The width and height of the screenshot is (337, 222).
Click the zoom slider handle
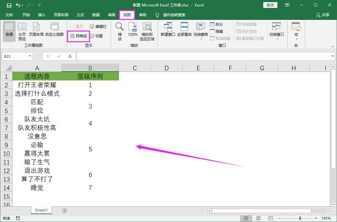pos(300,218)
